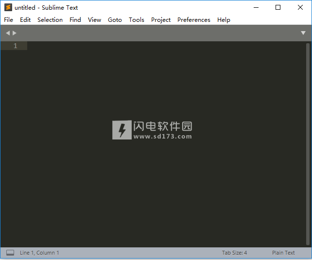Toggle side bar via status bar panel icon
The height and width of the screenshot is (260, 312).
pyautogui.click(x=10, y=253)
